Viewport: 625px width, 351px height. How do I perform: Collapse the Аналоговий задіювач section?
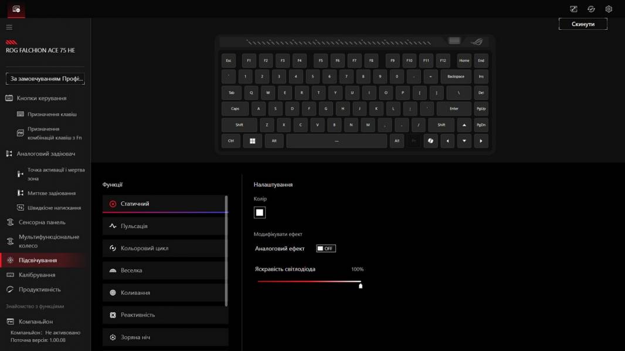(x=45, y=154)
